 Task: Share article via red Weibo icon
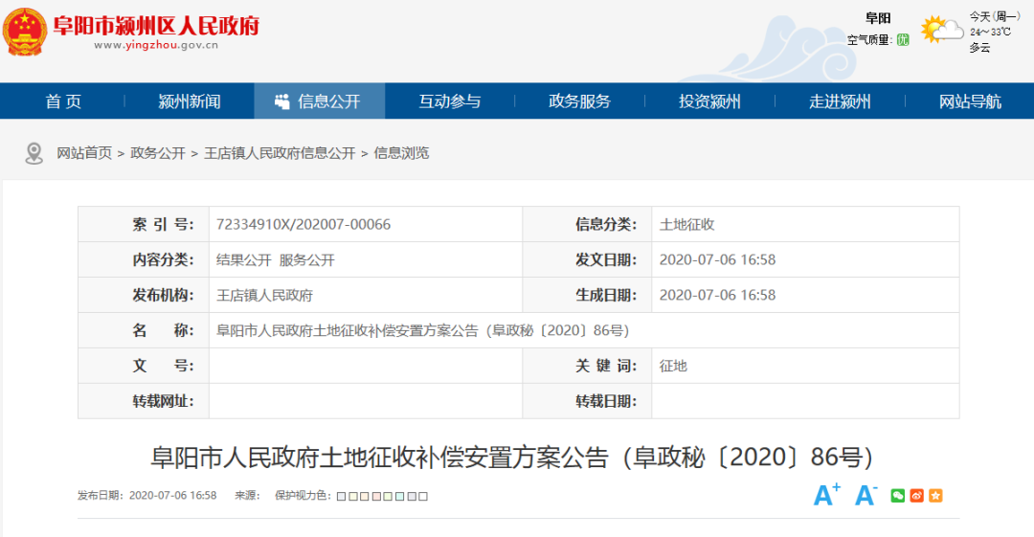click(x=916, y=496)
